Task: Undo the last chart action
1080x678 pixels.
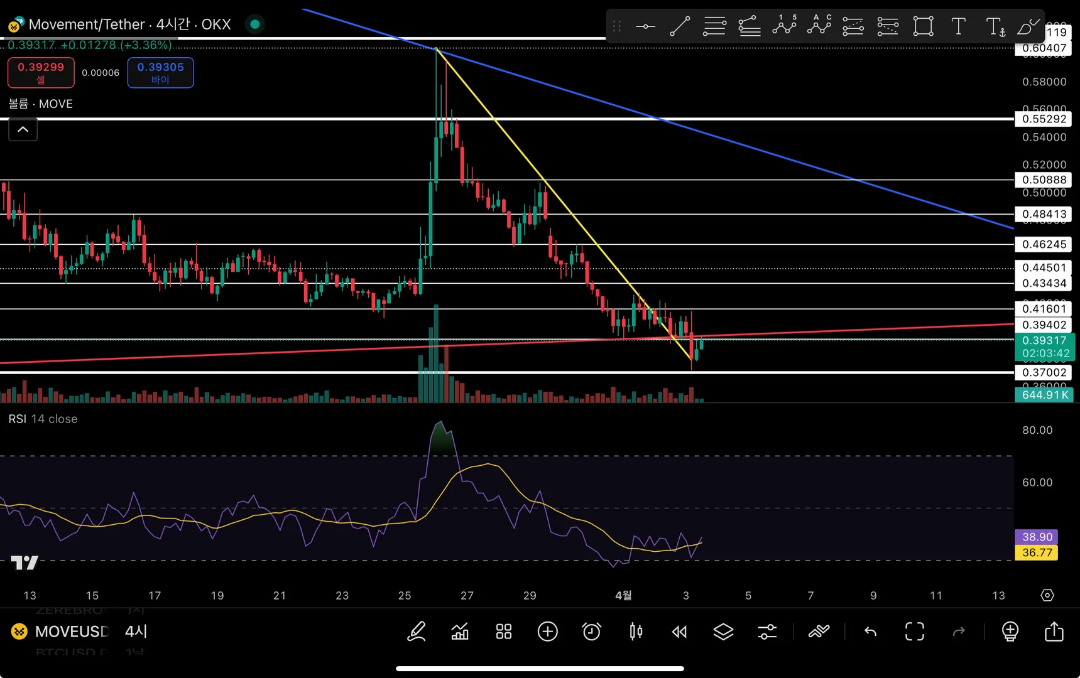Action: pyautogui.click(x=870, y=632)
